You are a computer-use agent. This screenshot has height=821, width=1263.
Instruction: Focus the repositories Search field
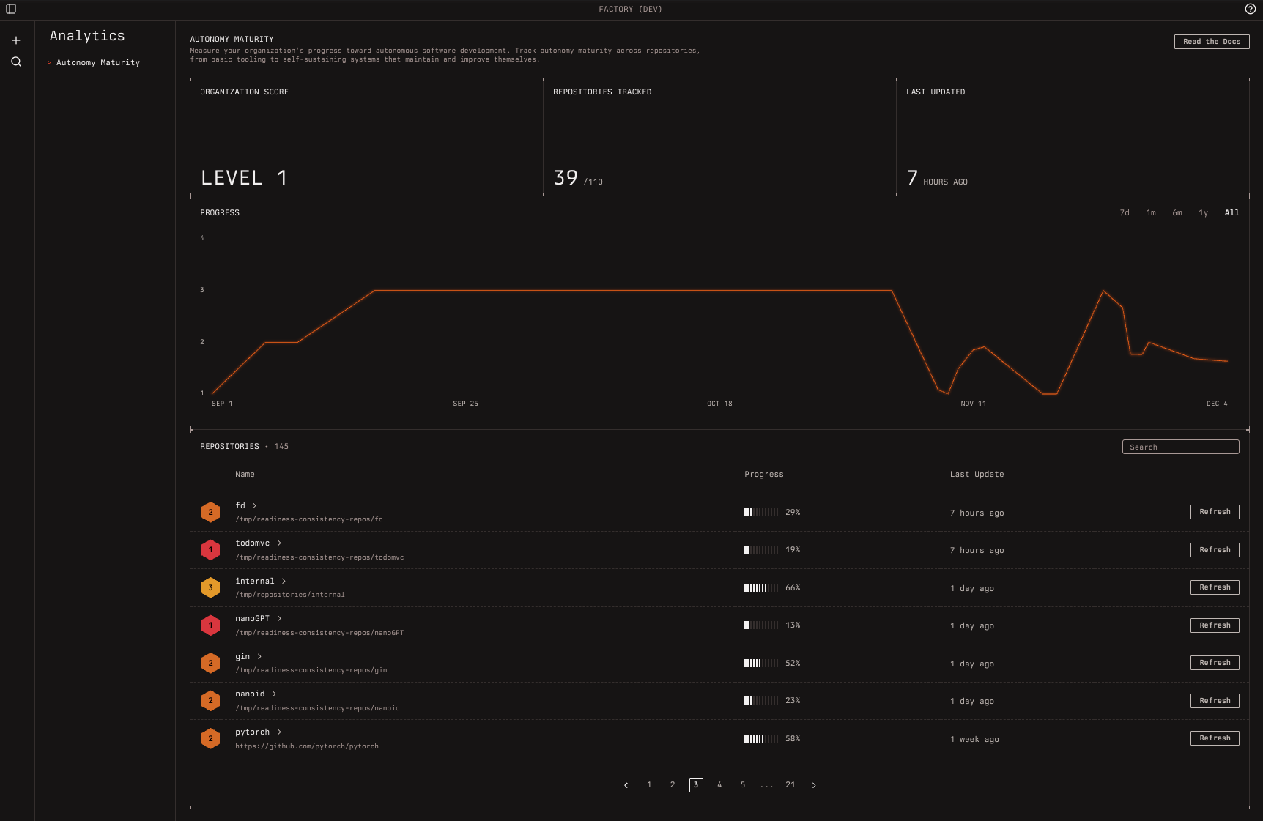click(x=1180, y=447)
